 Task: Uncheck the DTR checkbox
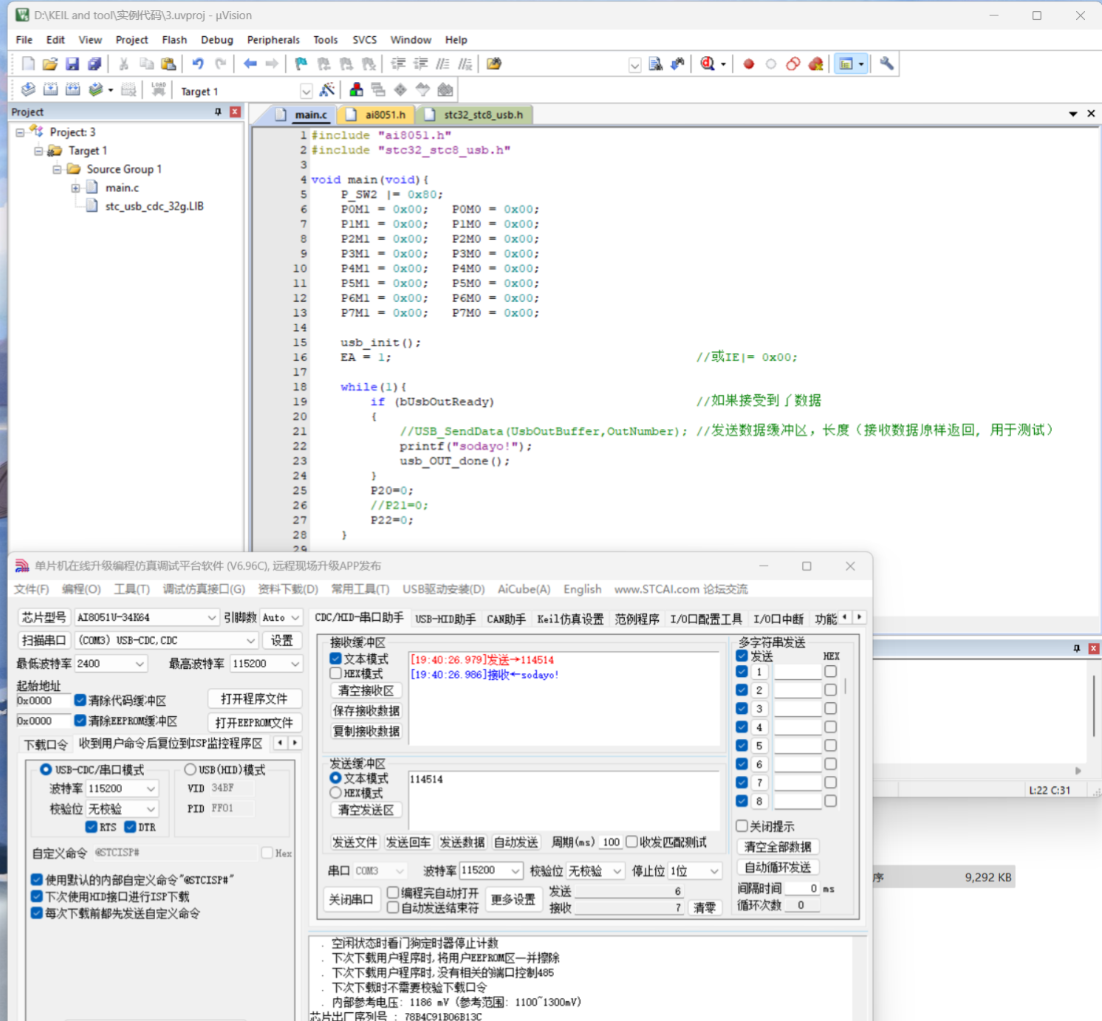tap(131, 827)
